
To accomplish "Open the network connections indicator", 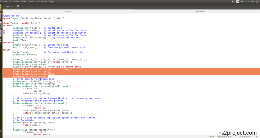I will click(x=233, y=2).
